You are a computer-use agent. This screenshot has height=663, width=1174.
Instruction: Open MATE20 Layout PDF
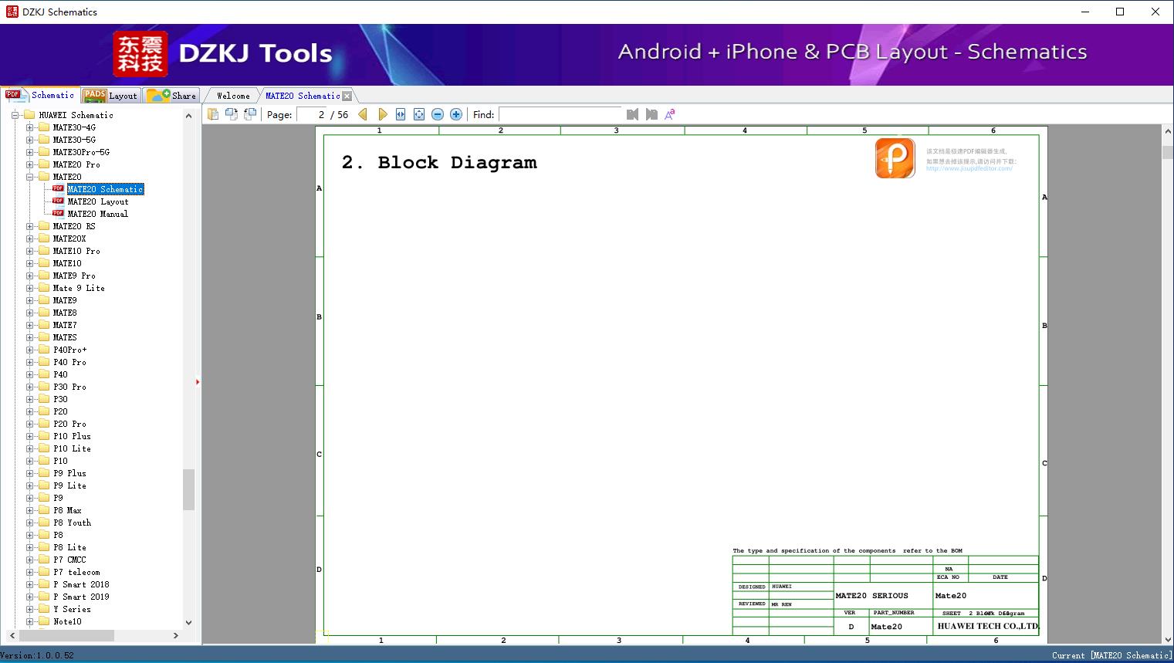(x=98, y=201)
